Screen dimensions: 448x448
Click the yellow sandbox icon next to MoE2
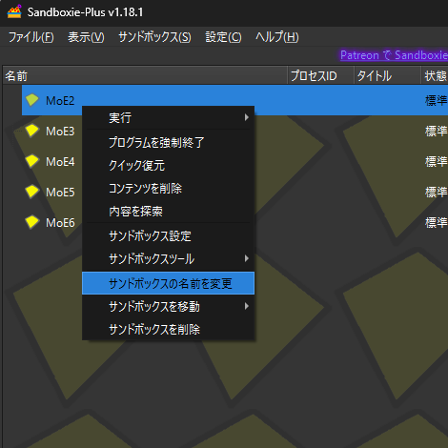(31, 100)
